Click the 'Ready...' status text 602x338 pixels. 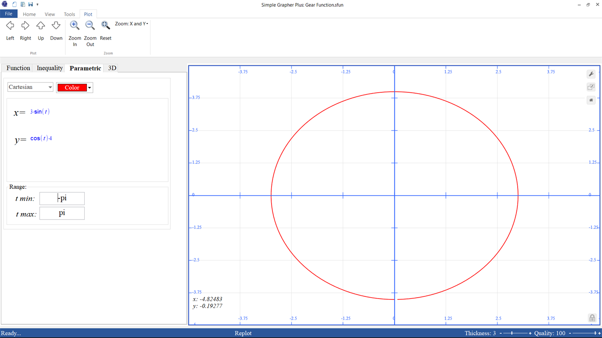pyautogui.click(x=11, y=333)
